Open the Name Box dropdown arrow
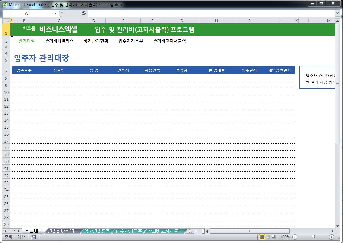Screen dimensions: 343x243 55,14
